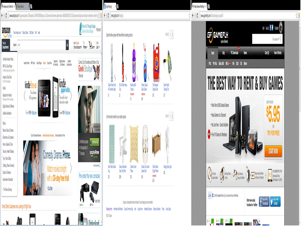Screen dimensions: 301x226
Task: Click the Log In link on GameFly
Action: [x=267, y=28]
